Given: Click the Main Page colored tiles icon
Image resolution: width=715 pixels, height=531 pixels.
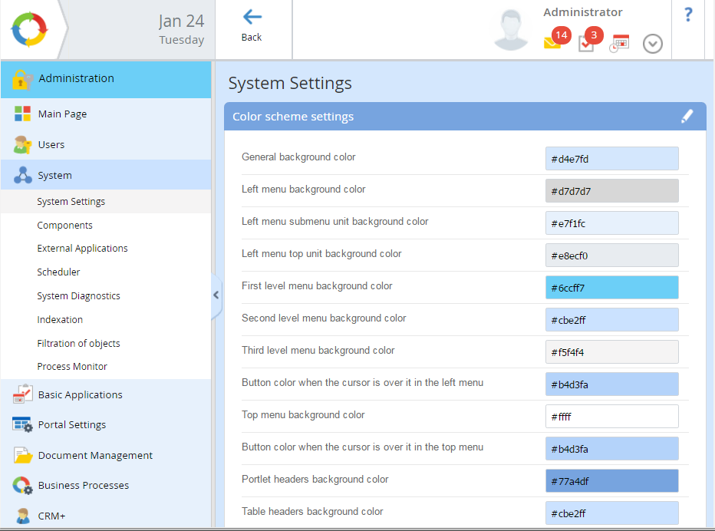Looking at the screenshot, I should 22,114.
